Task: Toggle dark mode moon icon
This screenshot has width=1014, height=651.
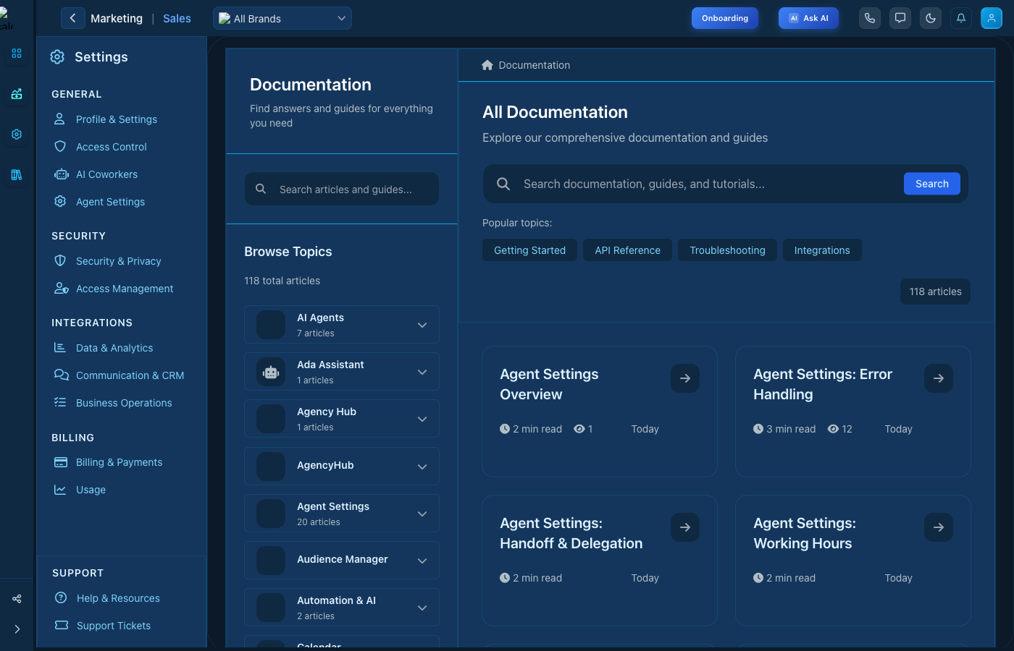Action: click(x=931, y=18)
